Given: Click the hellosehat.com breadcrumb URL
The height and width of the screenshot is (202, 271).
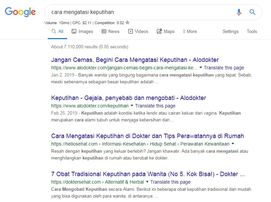Looking at the screenshot, I should (140, 144).
